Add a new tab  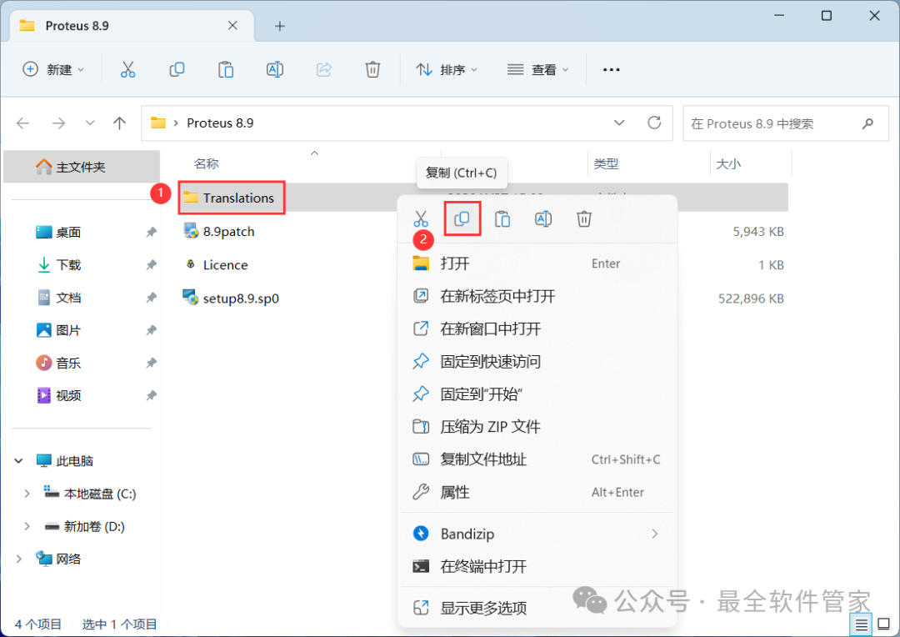coord(279,26)
